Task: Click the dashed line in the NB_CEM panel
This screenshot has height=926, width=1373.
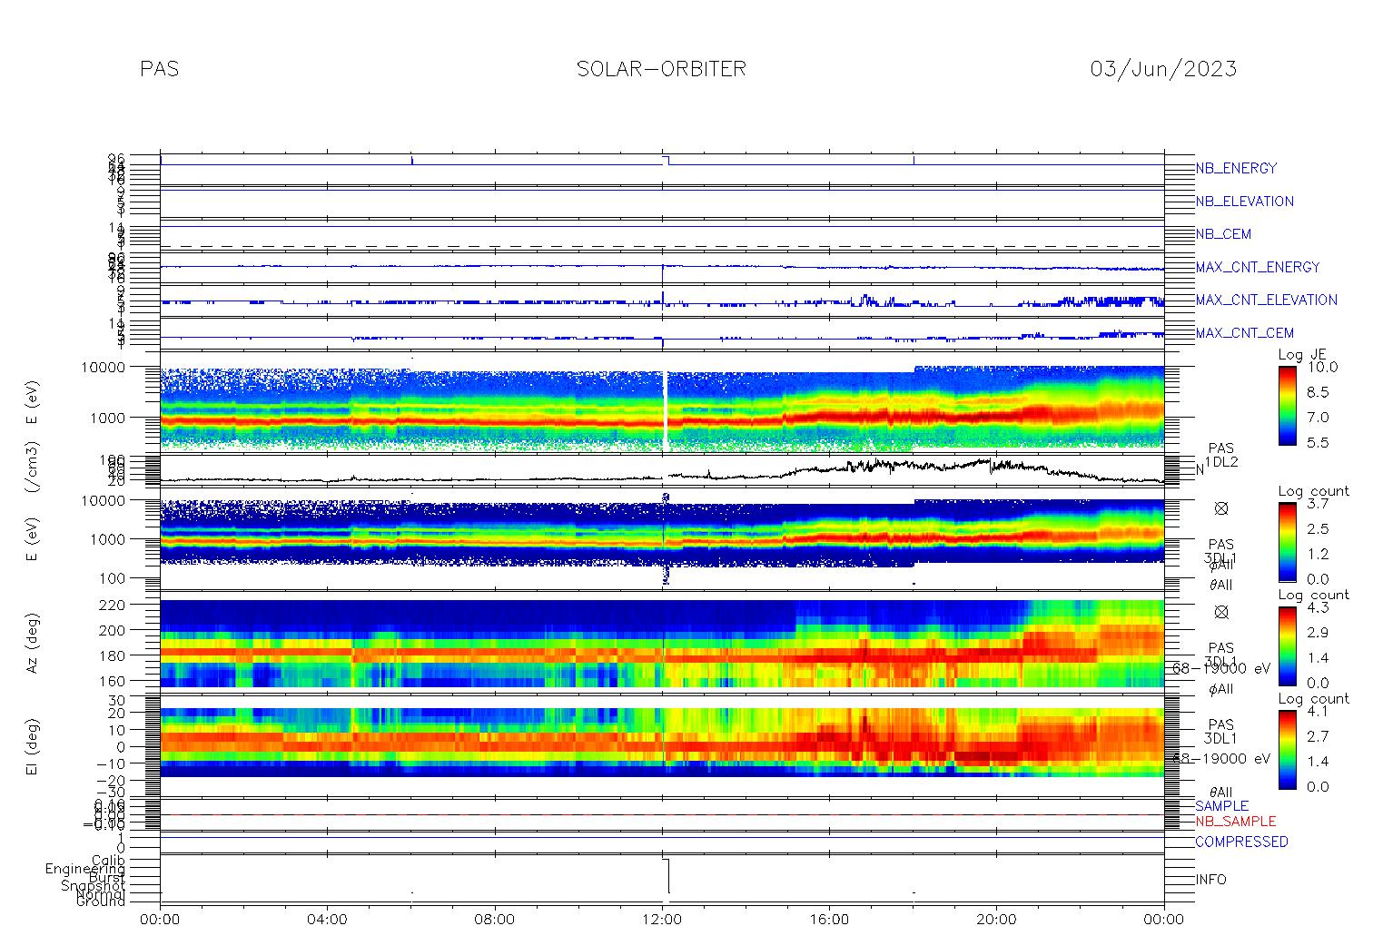Action: [x=662, y=246]
